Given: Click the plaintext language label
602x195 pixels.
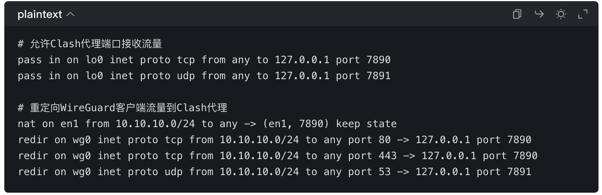Looking at the screenshot, I should (39, 14).
